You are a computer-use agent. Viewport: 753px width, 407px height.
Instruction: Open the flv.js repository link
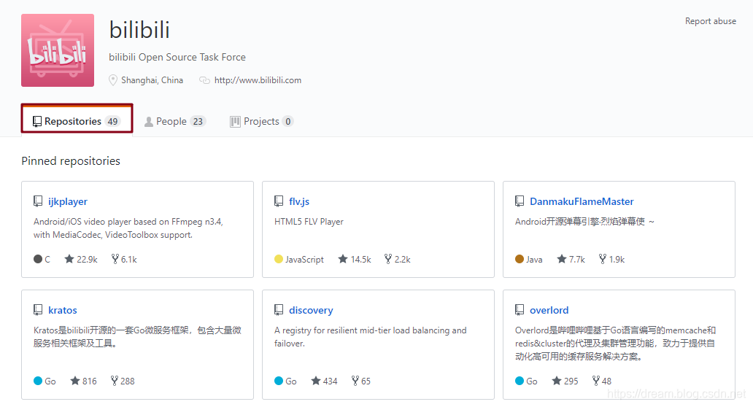(299, 201)
